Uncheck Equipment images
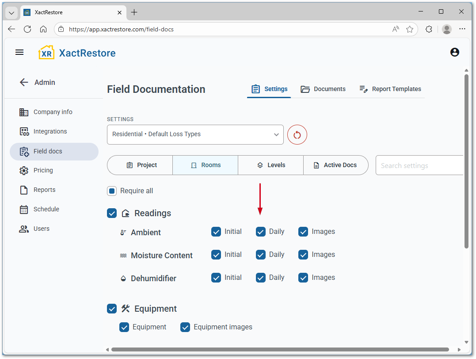Viewport: 476px width, 359px height. 185,327
